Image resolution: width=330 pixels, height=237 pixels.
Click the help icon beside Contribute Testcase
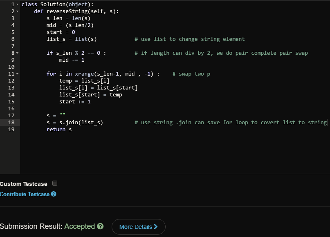53,195
